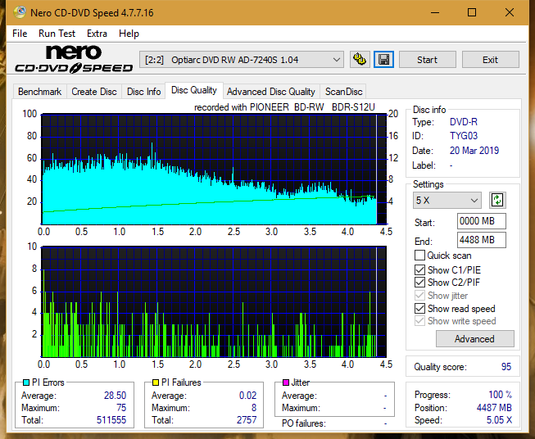Click the Nero app icon in title bar
The height and width of the screenshot is (439, 535).
[x=20, y=12]
